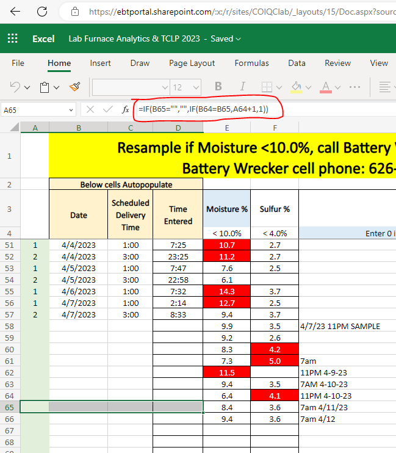This screenshot has width=396, height=453.
Task: Select the Scheduled Delivery Time header
Action: click(x=130, y=215)
